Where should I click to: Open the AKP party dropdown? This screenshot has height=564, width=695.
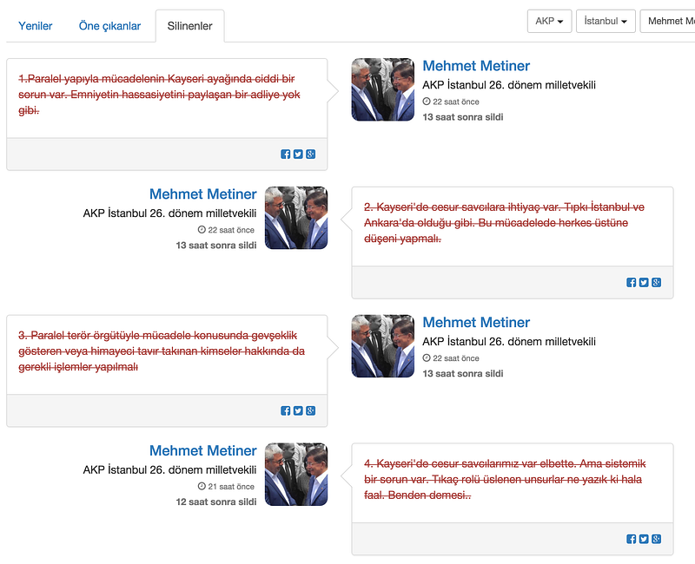[x=549, y=21]
